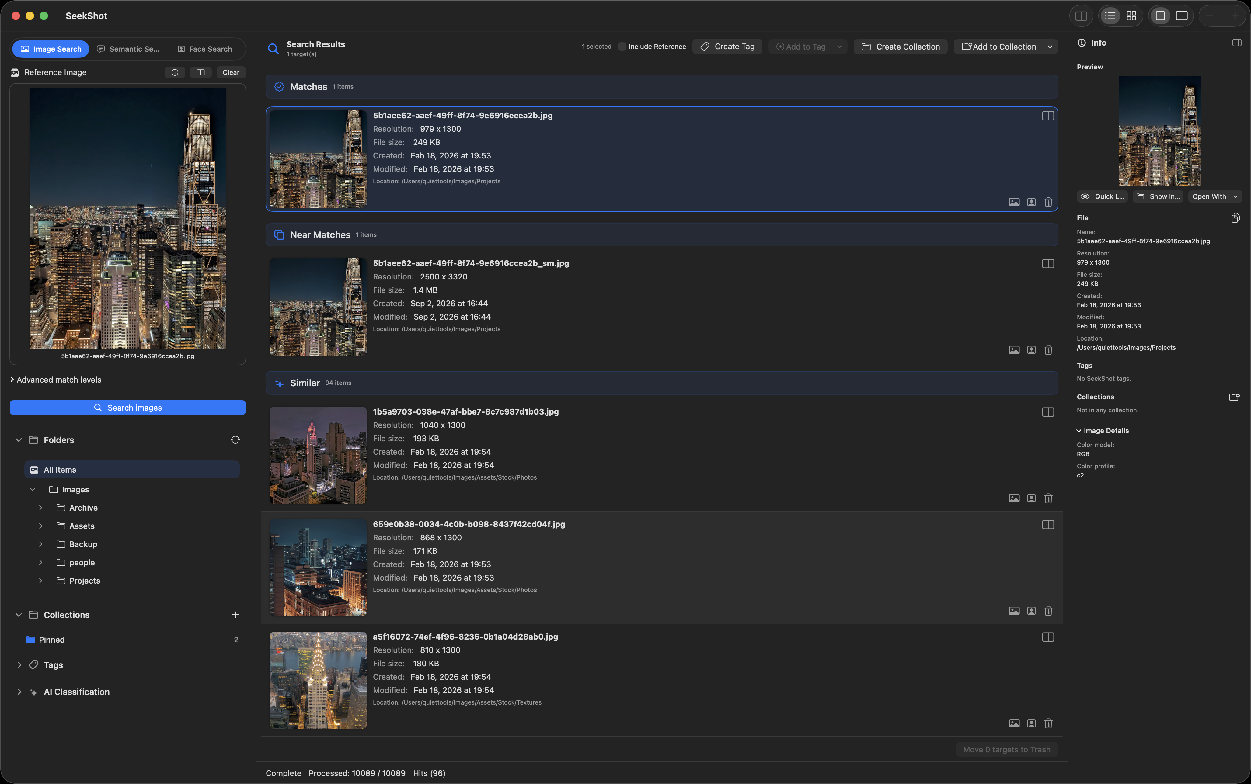This screenshot has height=784, width=1251.
Task: Show reference image info icon
Action: tap(175, 73)
